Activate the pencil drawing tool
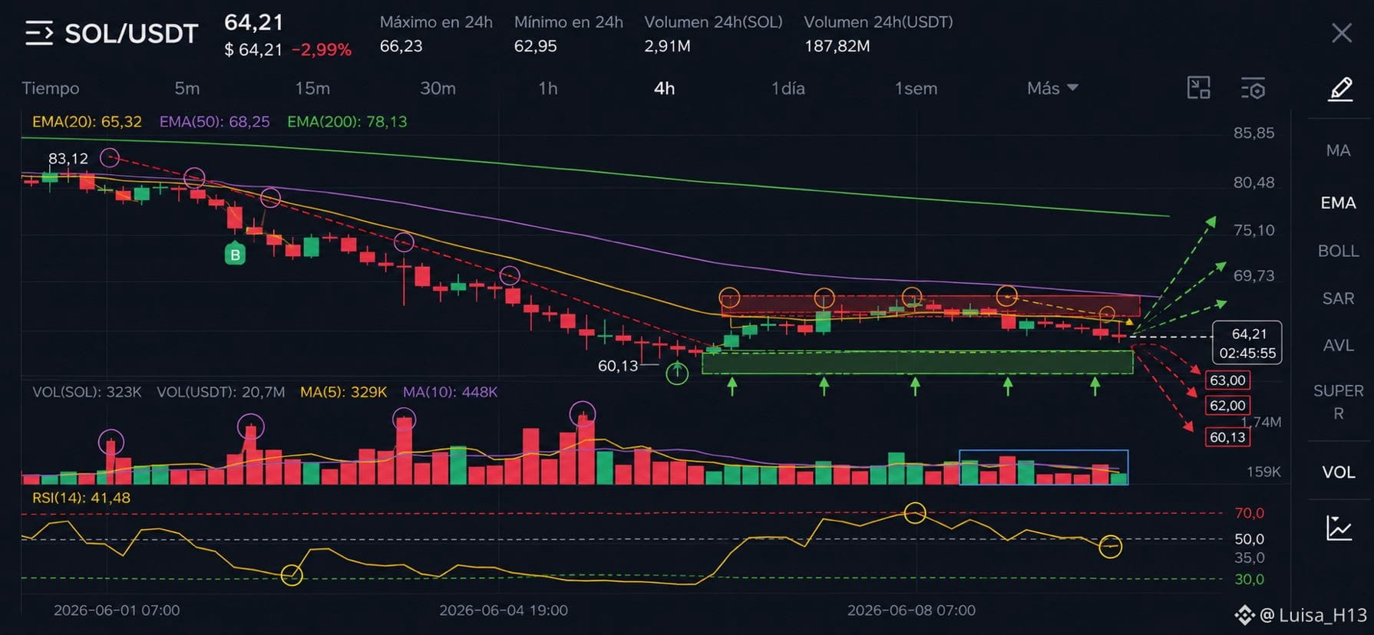 (x=1340, y=89)
